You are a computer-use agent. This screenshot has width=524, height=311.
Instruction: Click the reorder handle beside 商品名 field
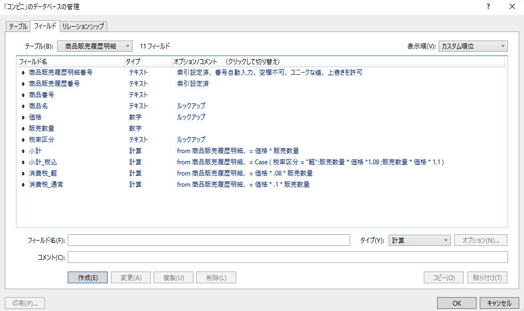[x=23, y=106]
